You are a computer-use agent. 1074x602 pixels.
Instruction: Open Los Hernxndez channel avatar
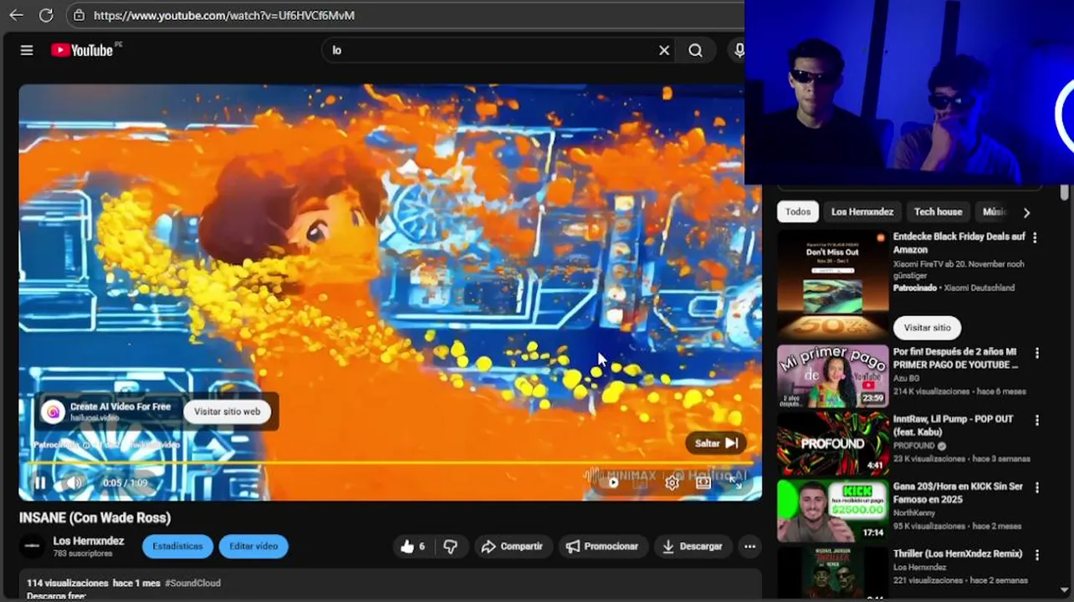point(33,546)
